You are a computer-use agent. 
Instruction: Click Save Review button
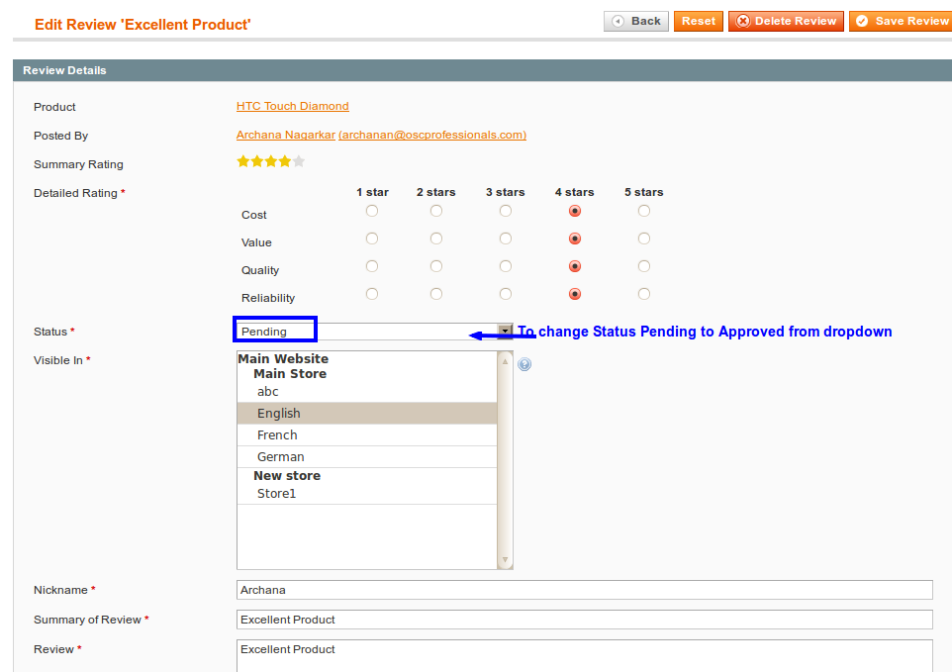tap(901, 21)
